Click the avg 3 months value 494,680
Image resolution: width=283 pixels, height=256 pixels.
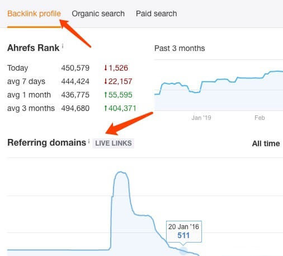76,108
